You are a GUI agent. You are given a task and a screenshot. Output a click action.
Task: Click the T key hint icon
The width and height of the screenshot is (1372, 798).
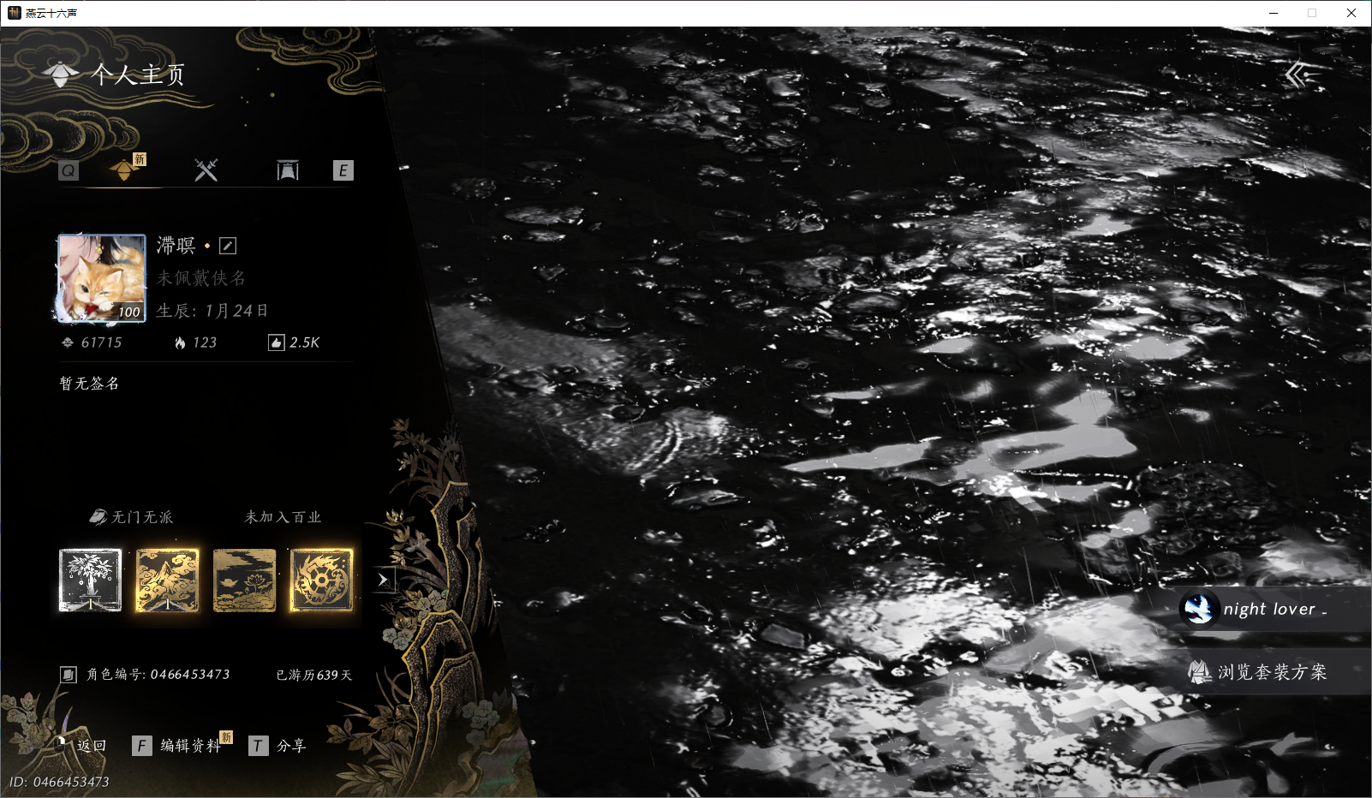pyautogui.click(x=258, y=746)
